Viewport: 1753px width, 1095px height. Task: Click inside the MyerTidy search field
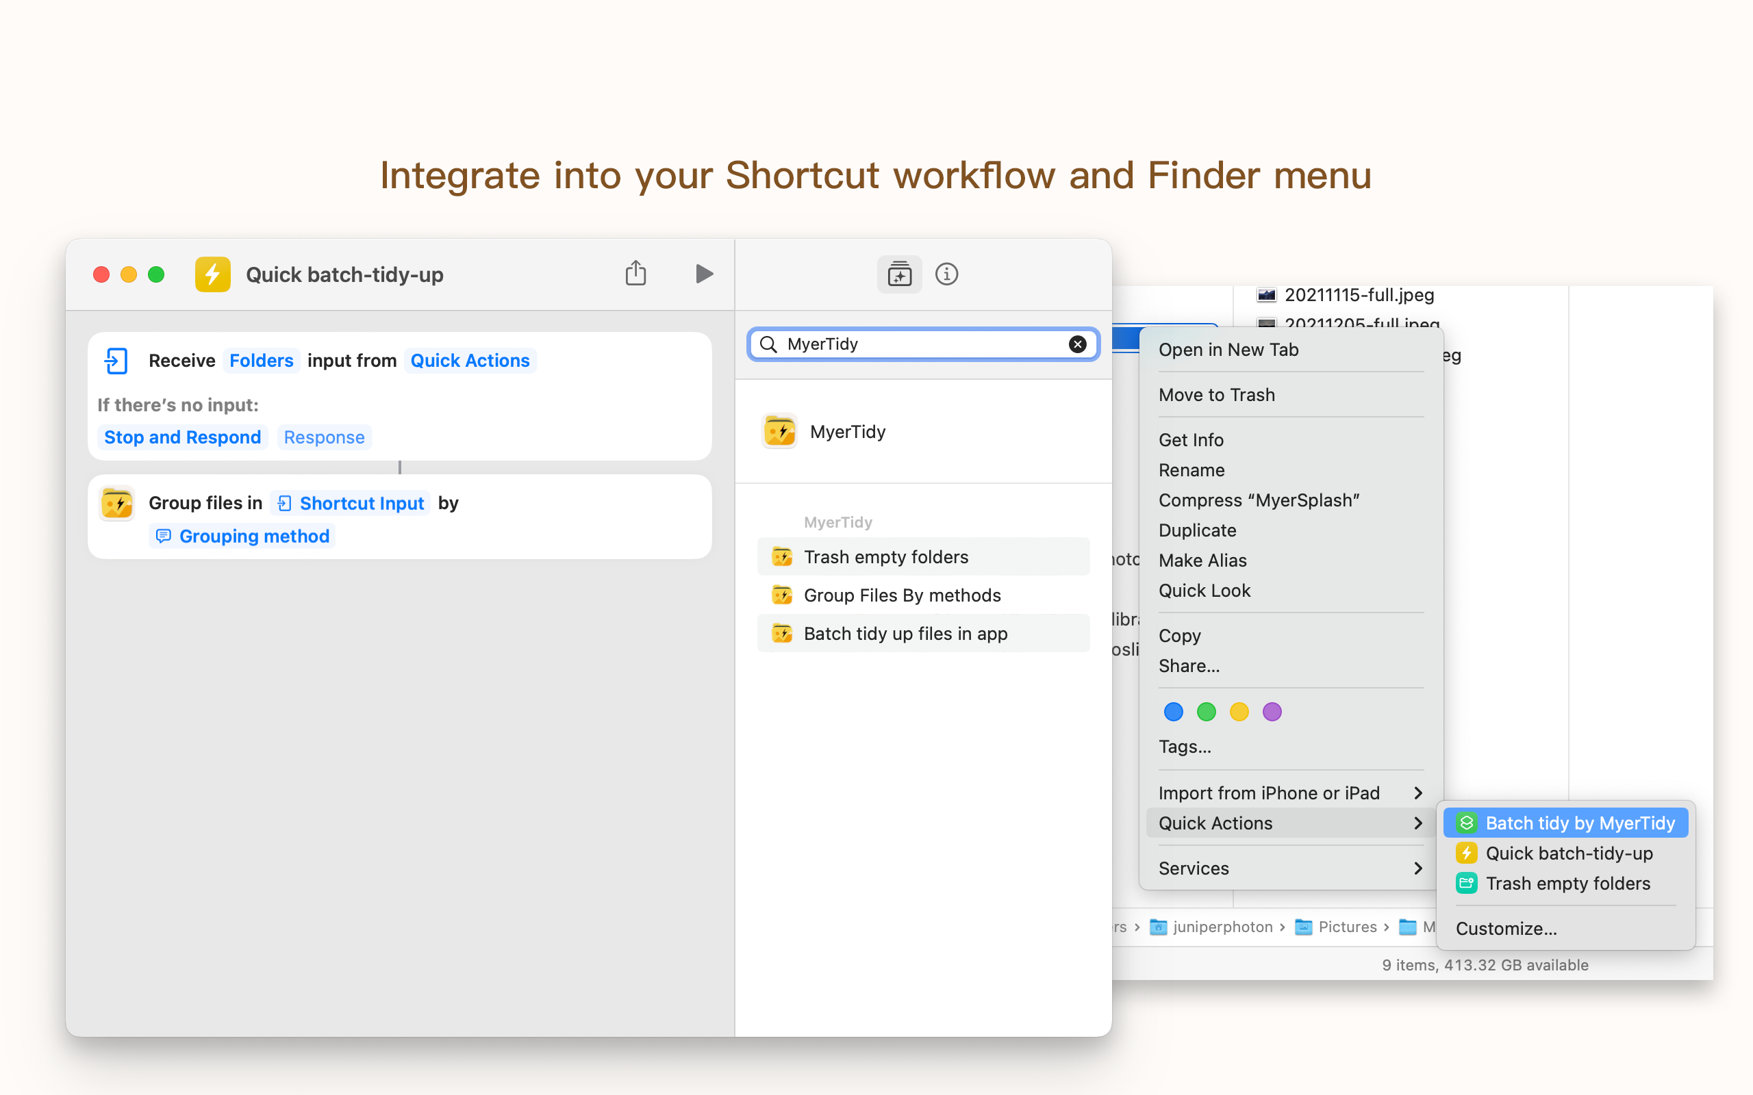920,344
